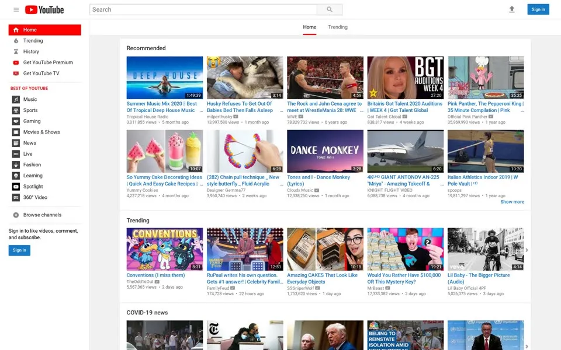Open Trending flame icon in sidebar

(x=16, y=41)
